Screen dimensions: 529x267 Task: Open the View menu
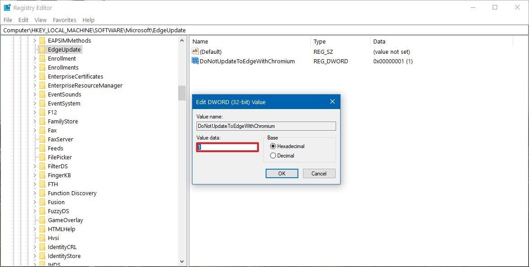click(x=40, y=20)
